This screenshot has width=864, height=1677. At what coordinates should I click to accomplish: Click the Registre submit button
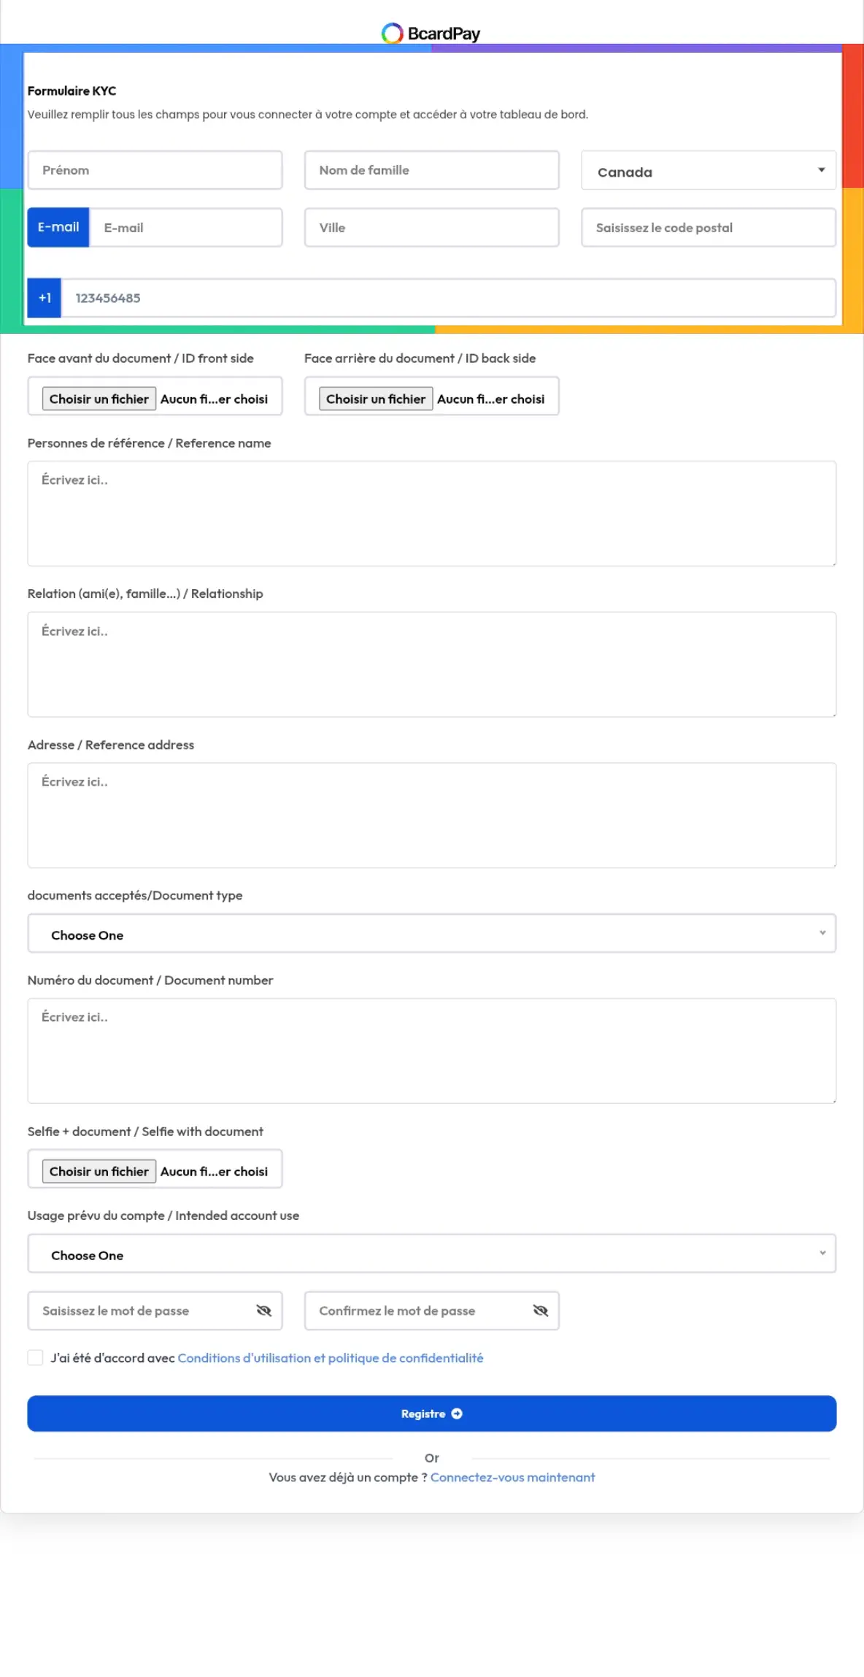click(x=431, y=1413)
